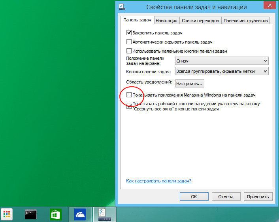
Task: Check "Показывать приложения Магазина Windows на панели задач"
Action: click(x=129, y=95)
